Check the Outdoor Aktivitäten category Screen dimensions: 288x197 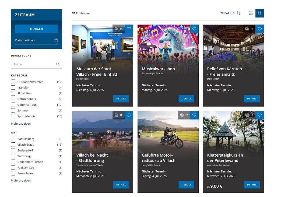click(x=13, y=82)
